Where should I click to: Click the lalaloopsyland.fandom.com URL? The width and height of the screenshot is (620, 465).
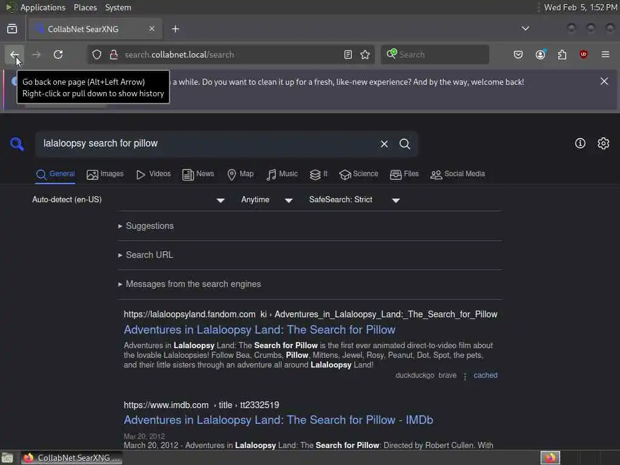click(x=311, y=314)
